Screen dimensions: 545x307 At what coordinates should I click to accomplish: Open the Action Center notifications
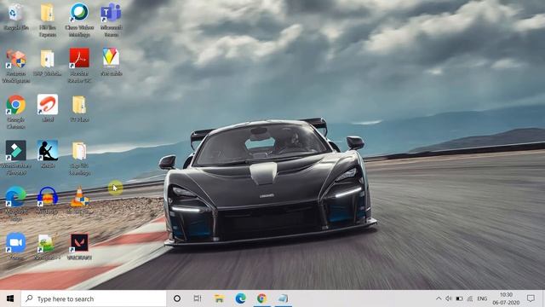coord(531,298)
